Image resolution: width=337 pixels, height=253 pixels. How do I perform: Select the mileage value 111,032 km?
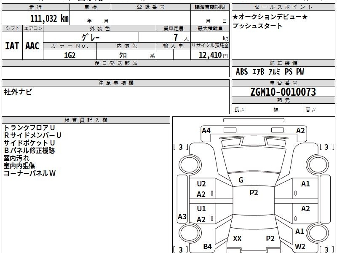pos(49,18)
